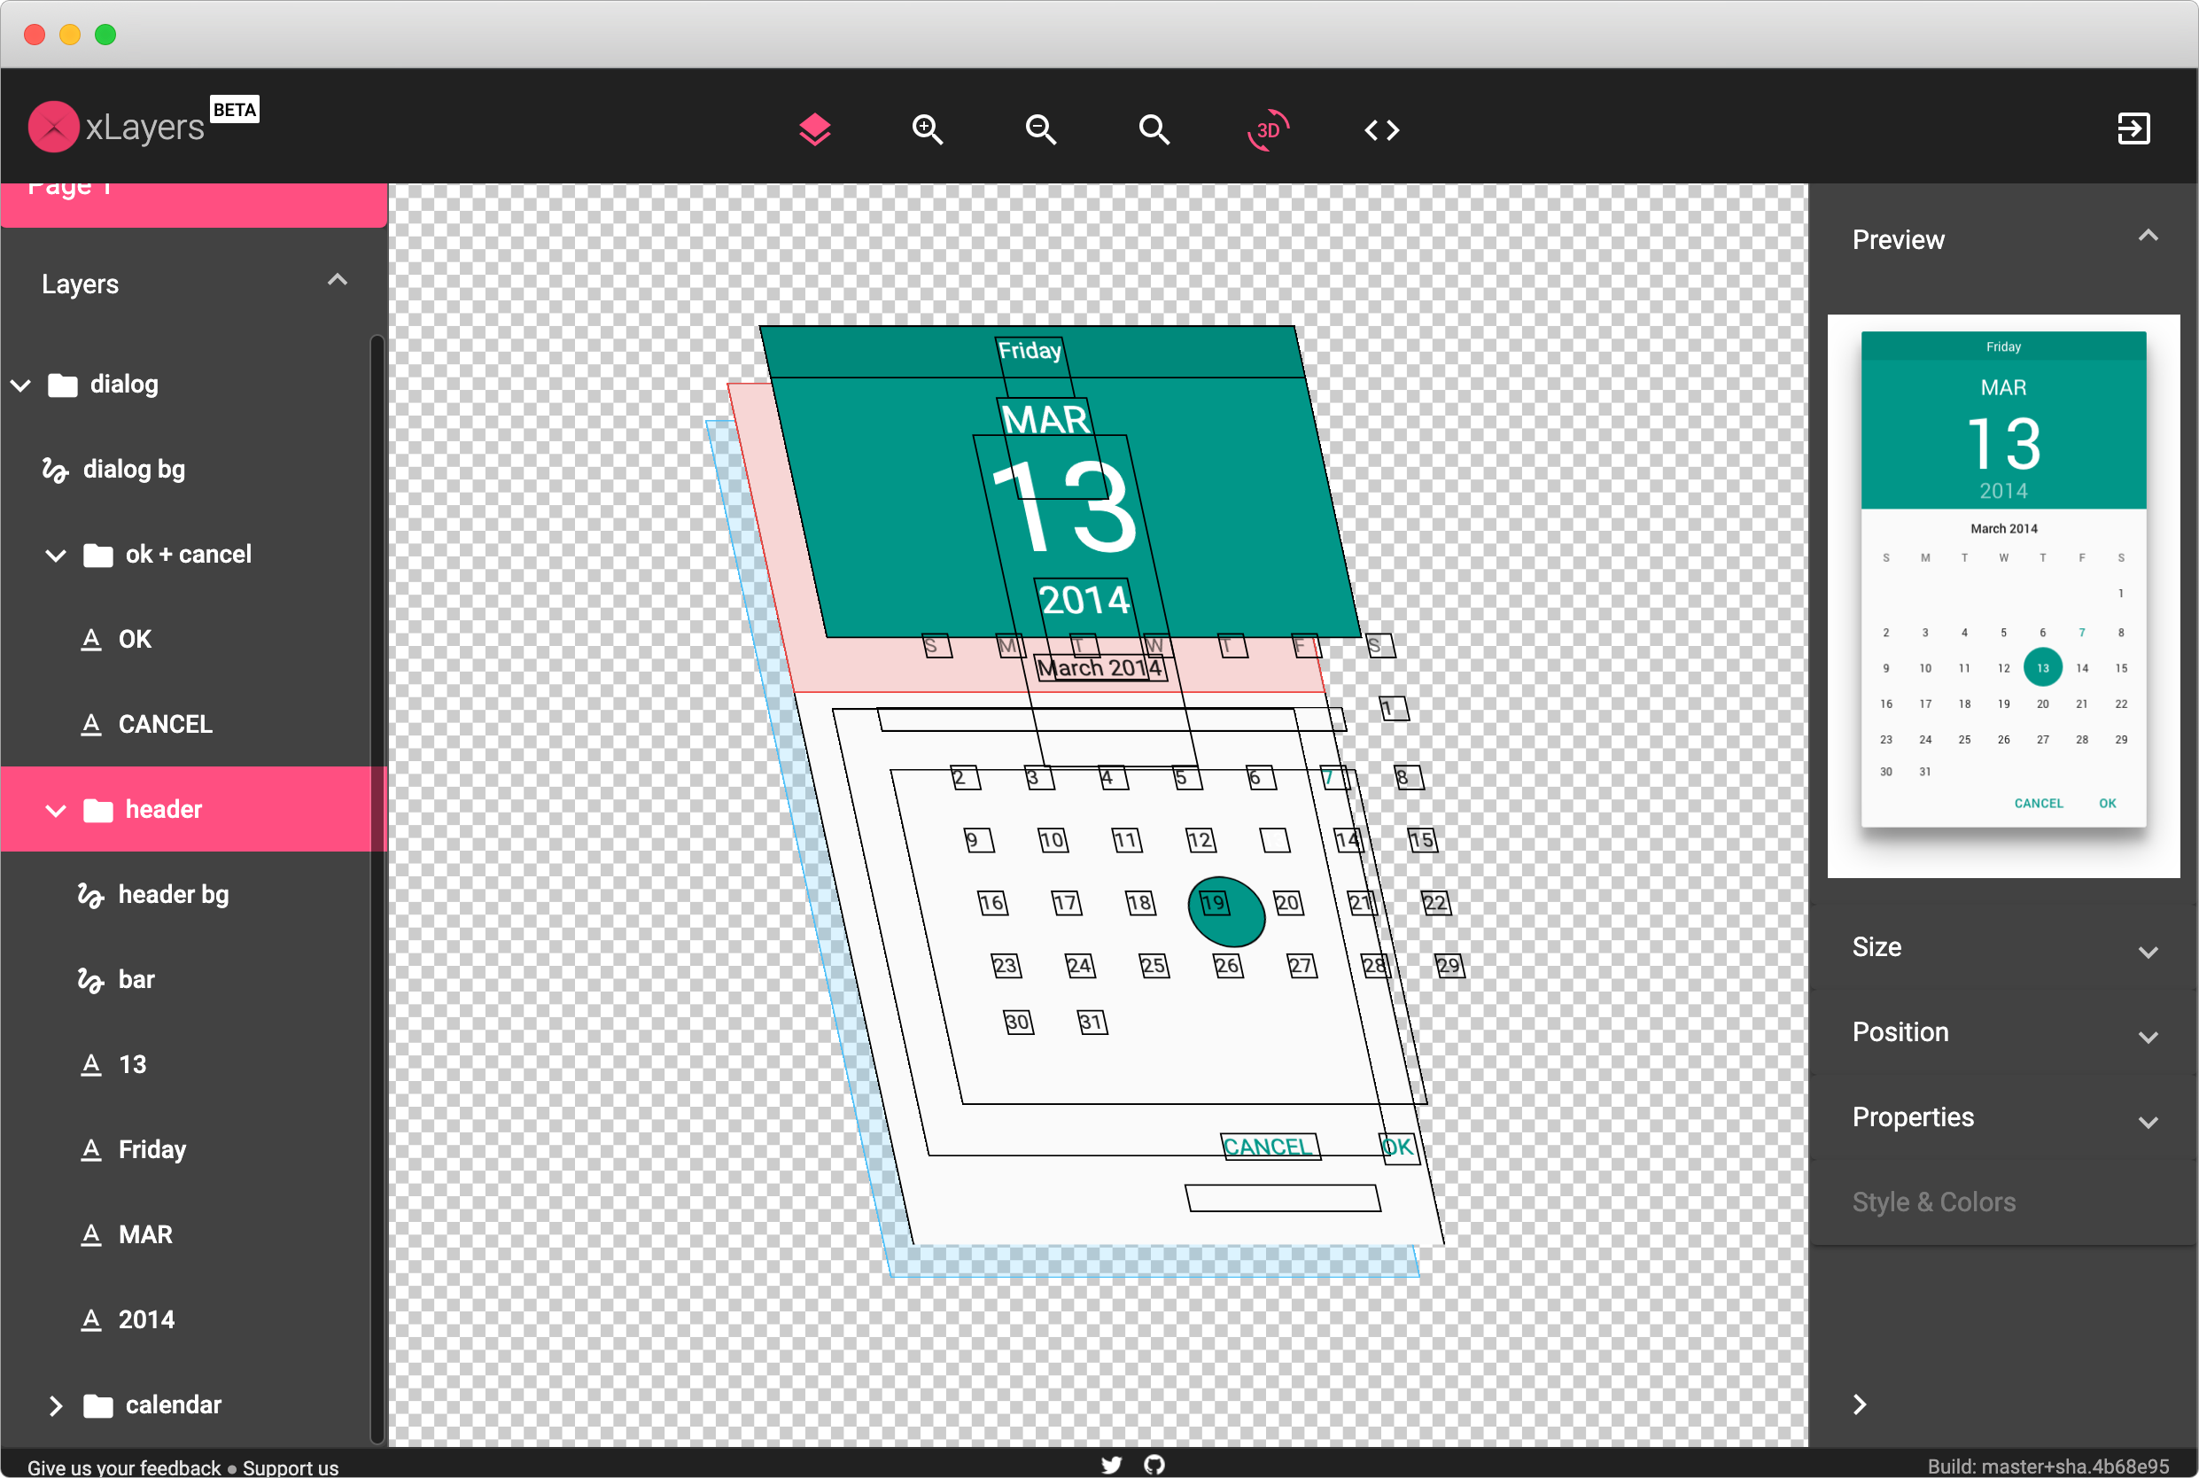Viewport: 2199px width, 1478px height.
Task: Open the Twitter link icon in footer
Action: (1111, 1464)
